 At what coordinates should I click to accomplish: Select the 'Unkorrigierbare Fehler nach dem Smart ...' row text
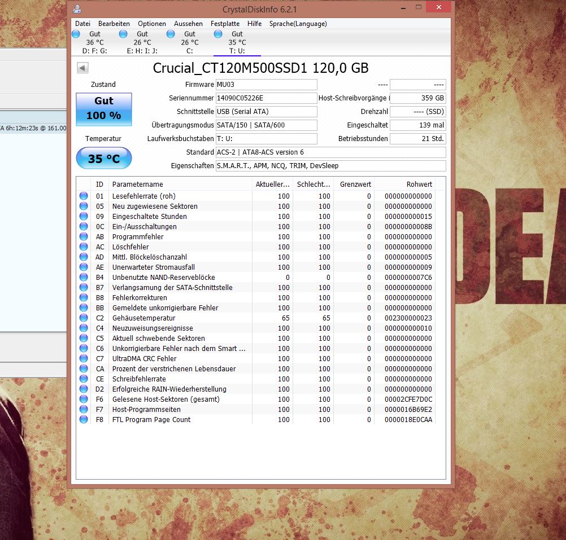click(x=178, y=349)
